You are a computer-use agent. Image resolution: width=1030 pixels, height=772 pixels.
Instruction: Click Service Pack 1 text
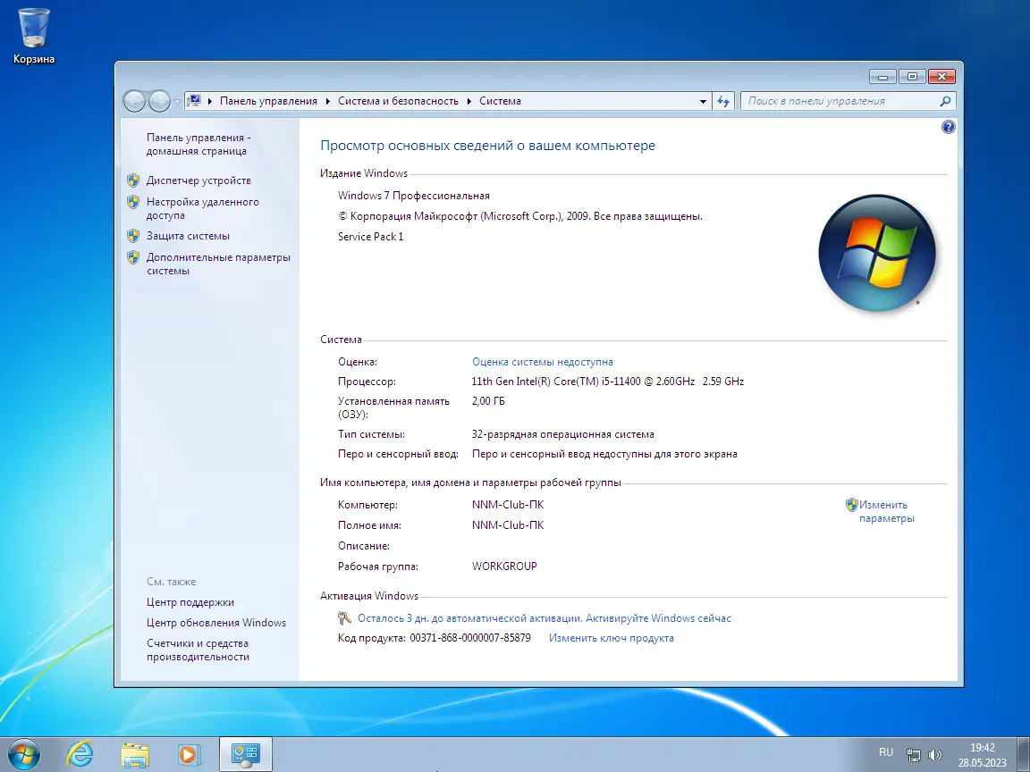(x=370, y=236)
